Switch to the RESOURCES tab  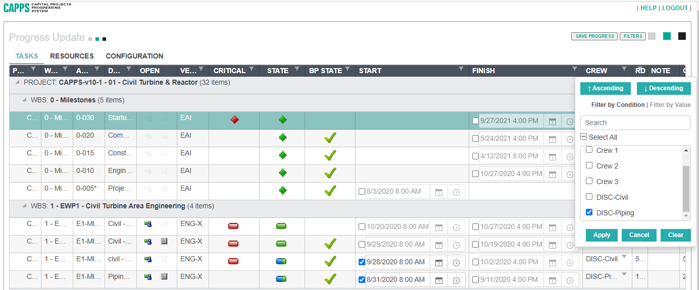[72, 56]
